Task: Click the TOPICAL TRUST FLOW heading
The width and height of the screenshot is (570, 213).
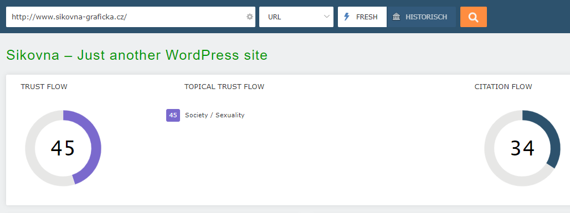Action: [224, 87]
